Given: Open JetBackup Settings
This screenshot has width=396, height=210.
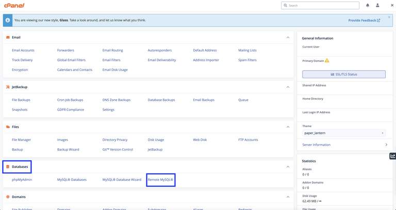Looking at the screenshot, I should pos(108,110).
